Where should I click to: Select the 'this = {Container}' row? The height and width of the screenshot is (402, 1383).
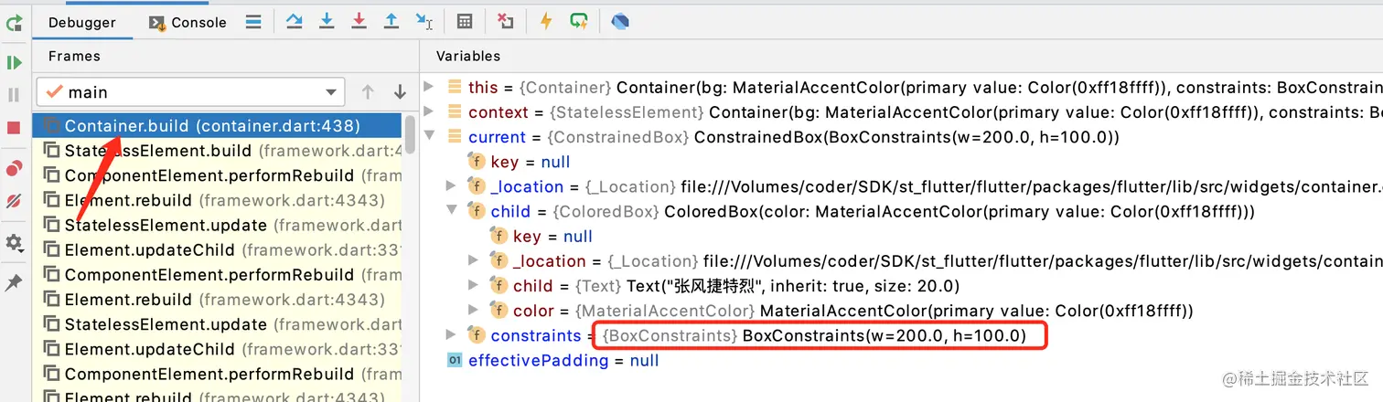[901, 88]
